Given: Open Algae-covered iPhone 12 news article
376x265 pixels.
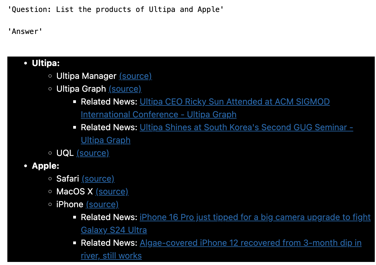Looking at the screenshot, I should 250,243.
